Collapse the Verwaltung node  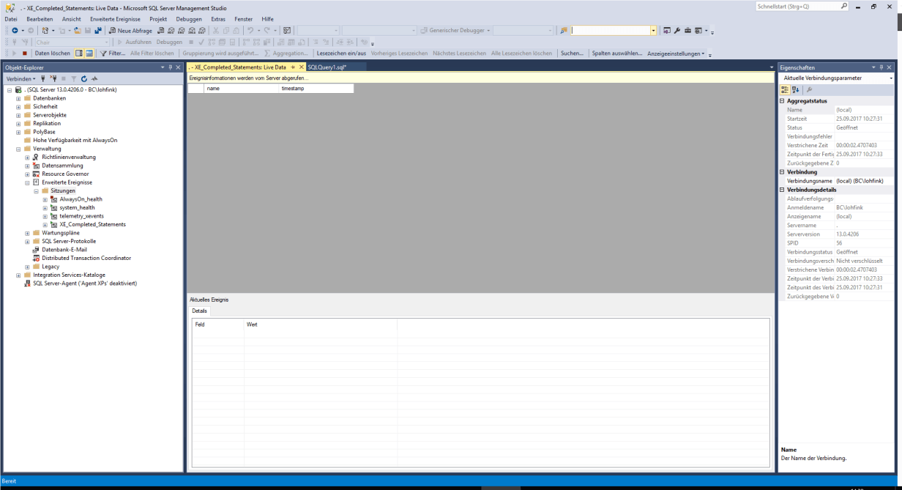point(18,149)
